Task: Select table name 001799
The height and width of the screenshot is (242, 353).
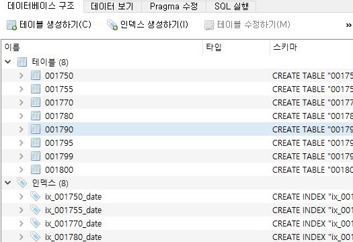Action: (59, 157)
